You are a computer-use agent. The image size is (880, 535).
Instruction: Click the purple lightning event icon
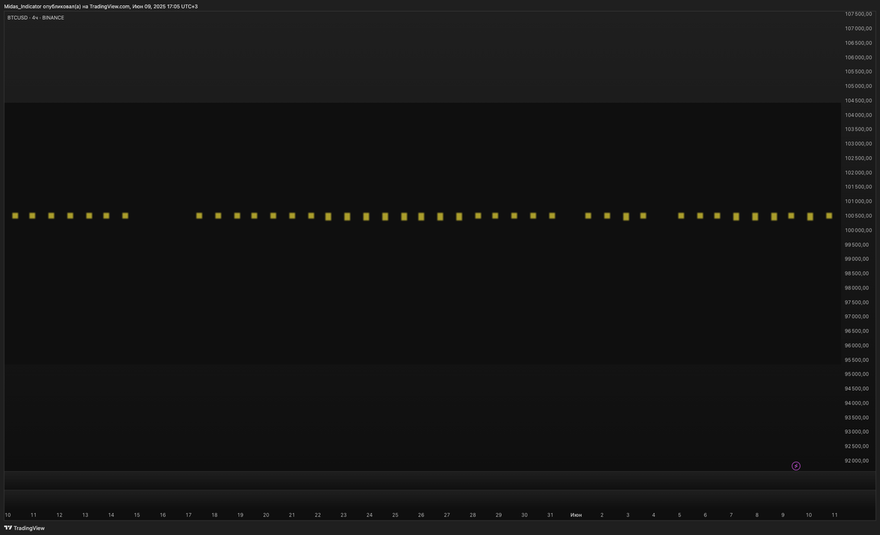coord(796,466)
